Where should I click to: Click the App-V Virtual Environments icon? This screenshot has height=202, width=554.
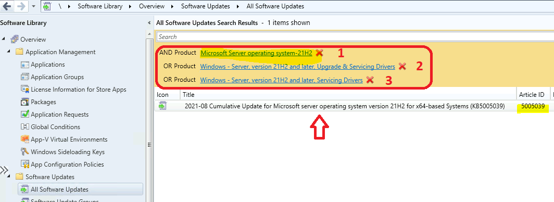[x=25, y=140]
